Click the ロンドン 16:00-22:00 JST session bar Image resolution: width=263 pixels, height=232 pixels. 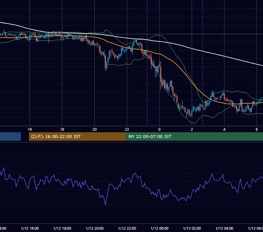click(77, 136)
